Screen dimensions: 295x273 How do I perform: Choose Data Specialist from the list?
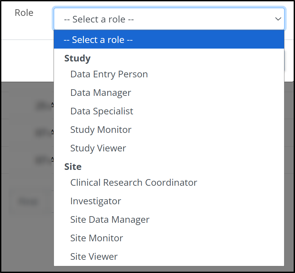click(102, 111)
